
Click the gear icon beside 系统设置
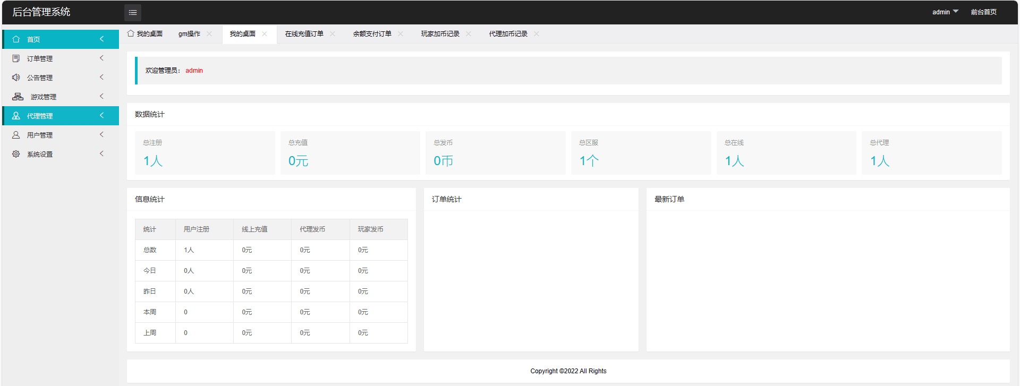(x=16, y=154)
